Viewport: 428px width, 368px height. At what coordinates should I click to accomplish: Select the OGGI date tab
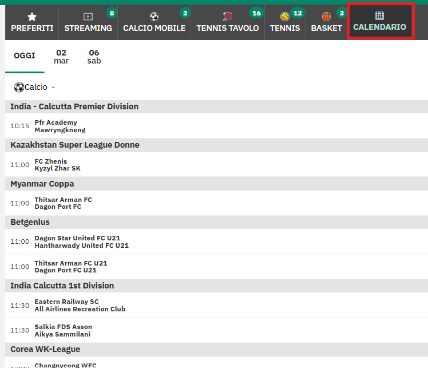coord(25,56)
